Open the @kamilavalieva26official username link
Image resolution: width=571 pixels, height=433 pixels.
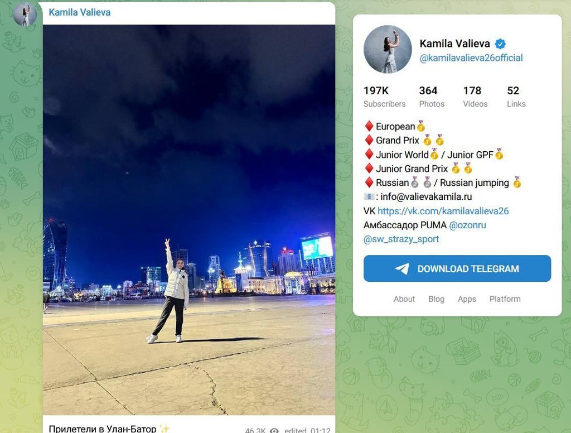(471, 57)
